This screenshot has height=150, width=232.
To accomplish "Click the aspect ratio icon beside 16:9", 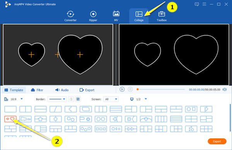I will click(6, 99).
